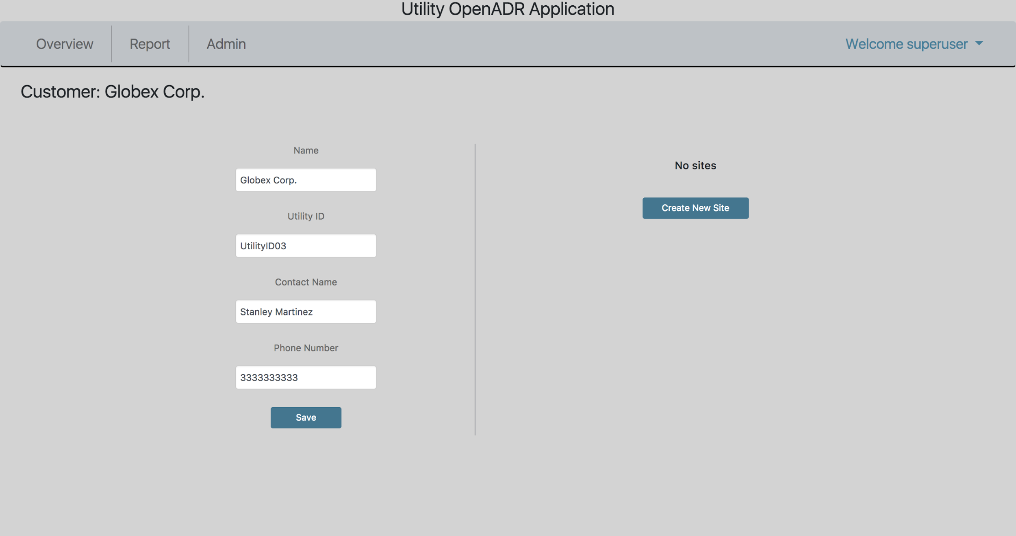Click the Customer: Globex Corp. heading
1016x536 pixels.
[x=113, y=92]
